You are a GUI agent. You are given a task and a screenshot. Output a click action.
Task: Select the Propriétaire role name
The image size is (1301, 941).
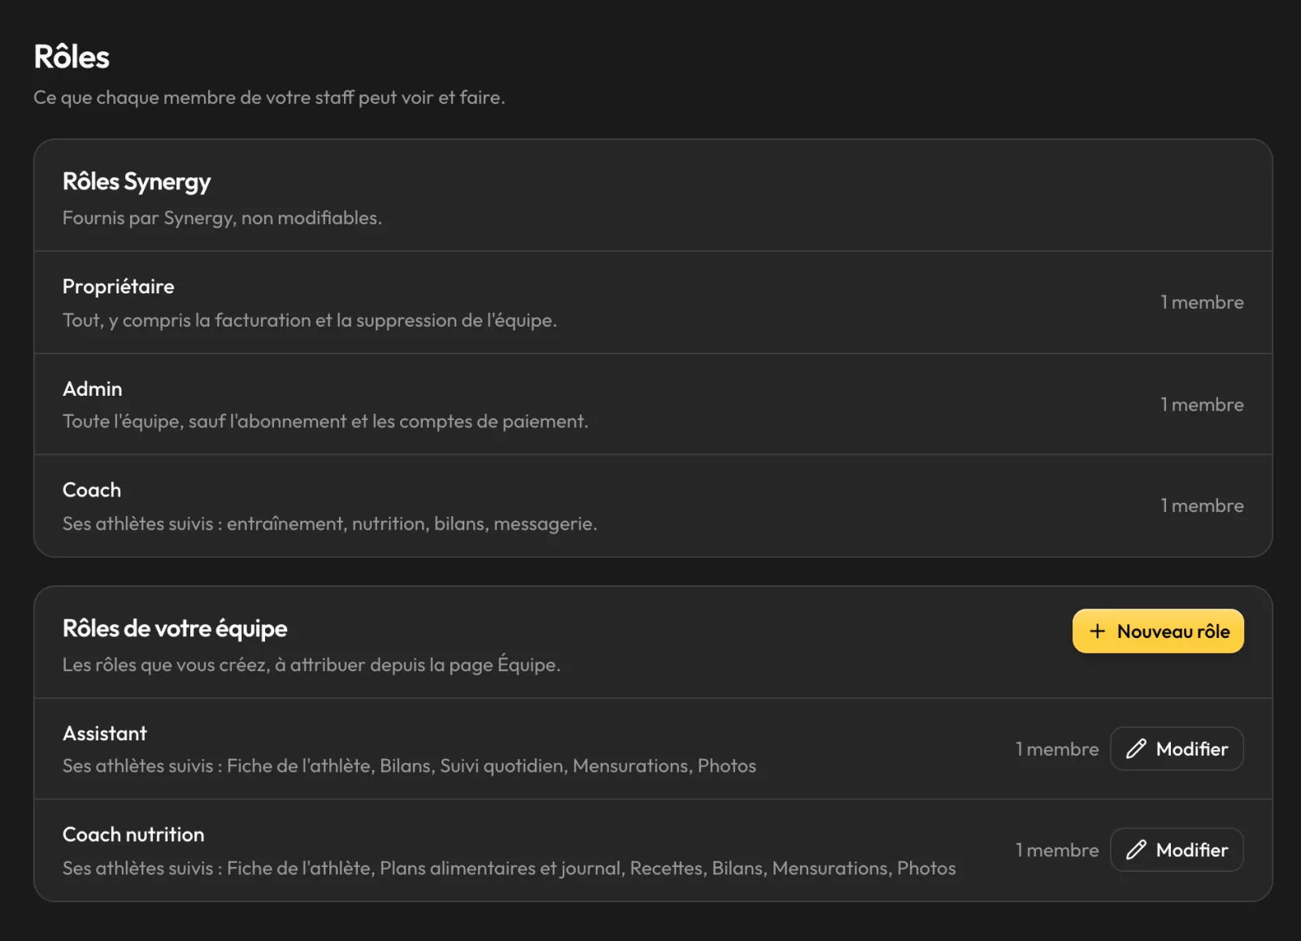click(119, 287)
